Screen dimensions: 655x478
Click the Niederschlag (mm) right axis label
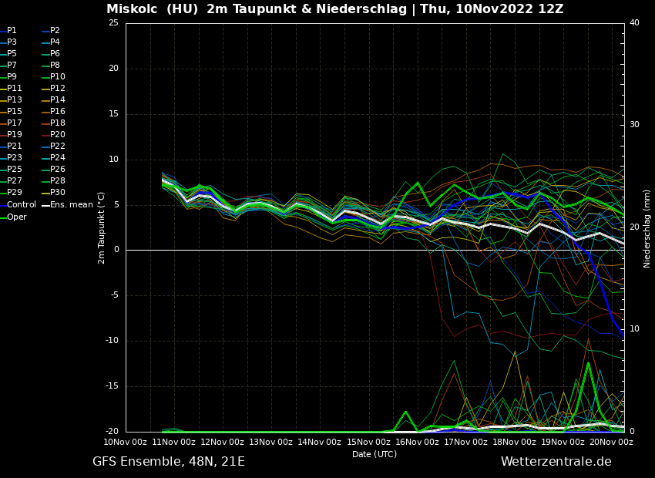(647, 228)
